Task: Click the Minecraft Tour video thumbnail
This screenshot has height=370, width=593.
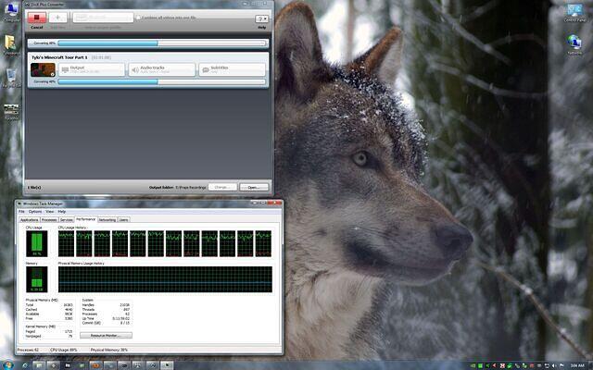Action: [41, 69]
